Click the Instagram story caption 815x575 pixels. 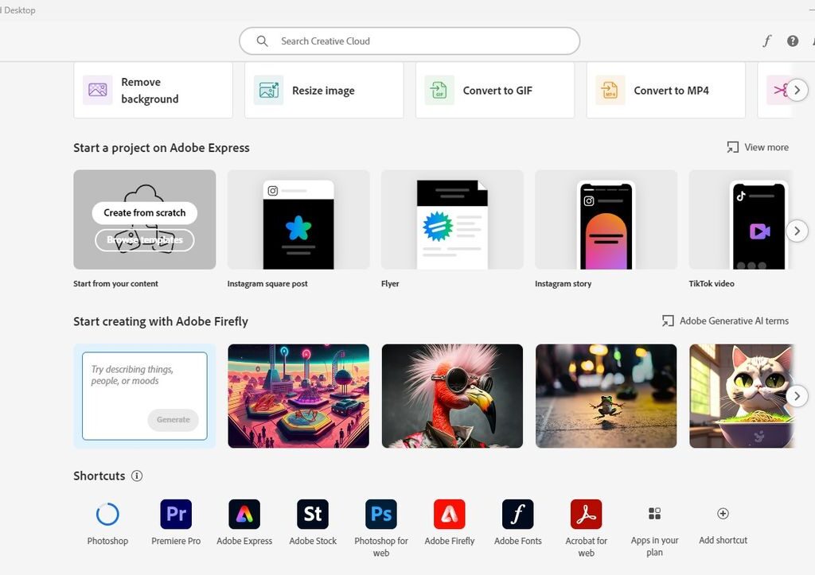[x=563, y=284]
